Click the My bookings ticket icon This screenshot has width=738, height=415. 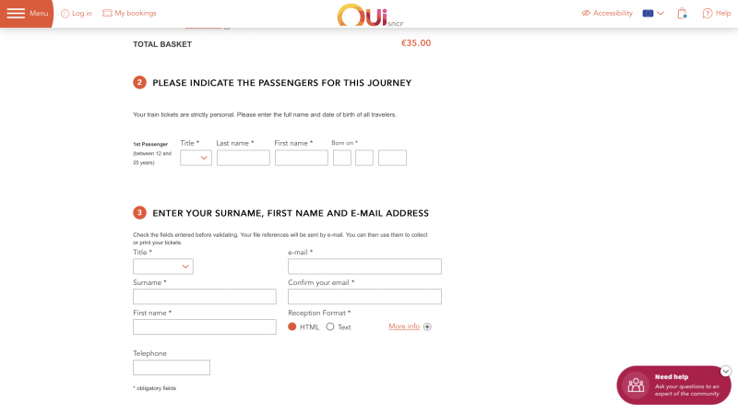(107, 13)
